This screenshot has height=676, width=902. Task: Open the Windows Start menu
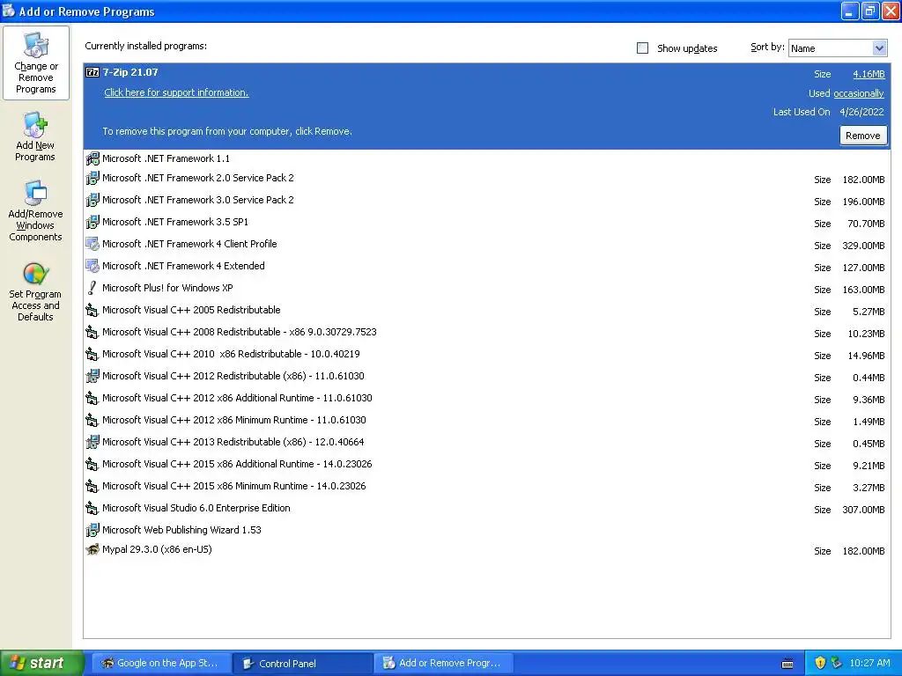click(x=42, y=663)
